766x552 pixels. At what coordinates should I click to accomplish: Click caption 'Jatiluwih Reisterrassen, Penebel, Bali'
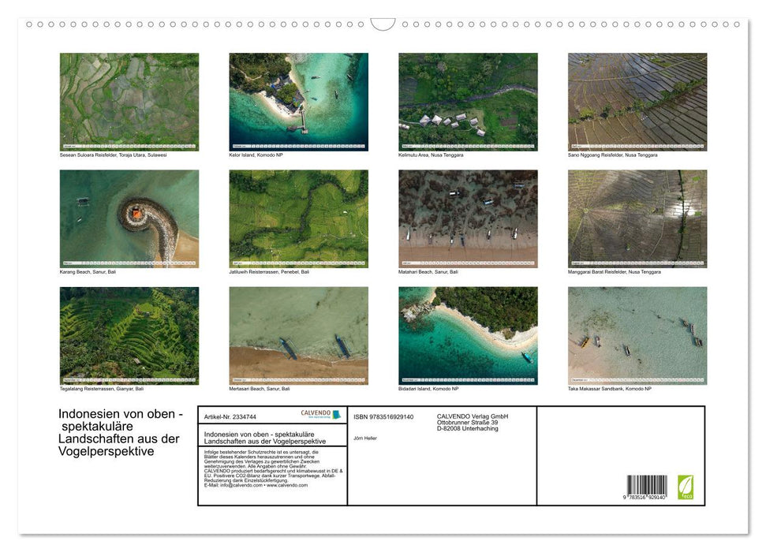269,271
